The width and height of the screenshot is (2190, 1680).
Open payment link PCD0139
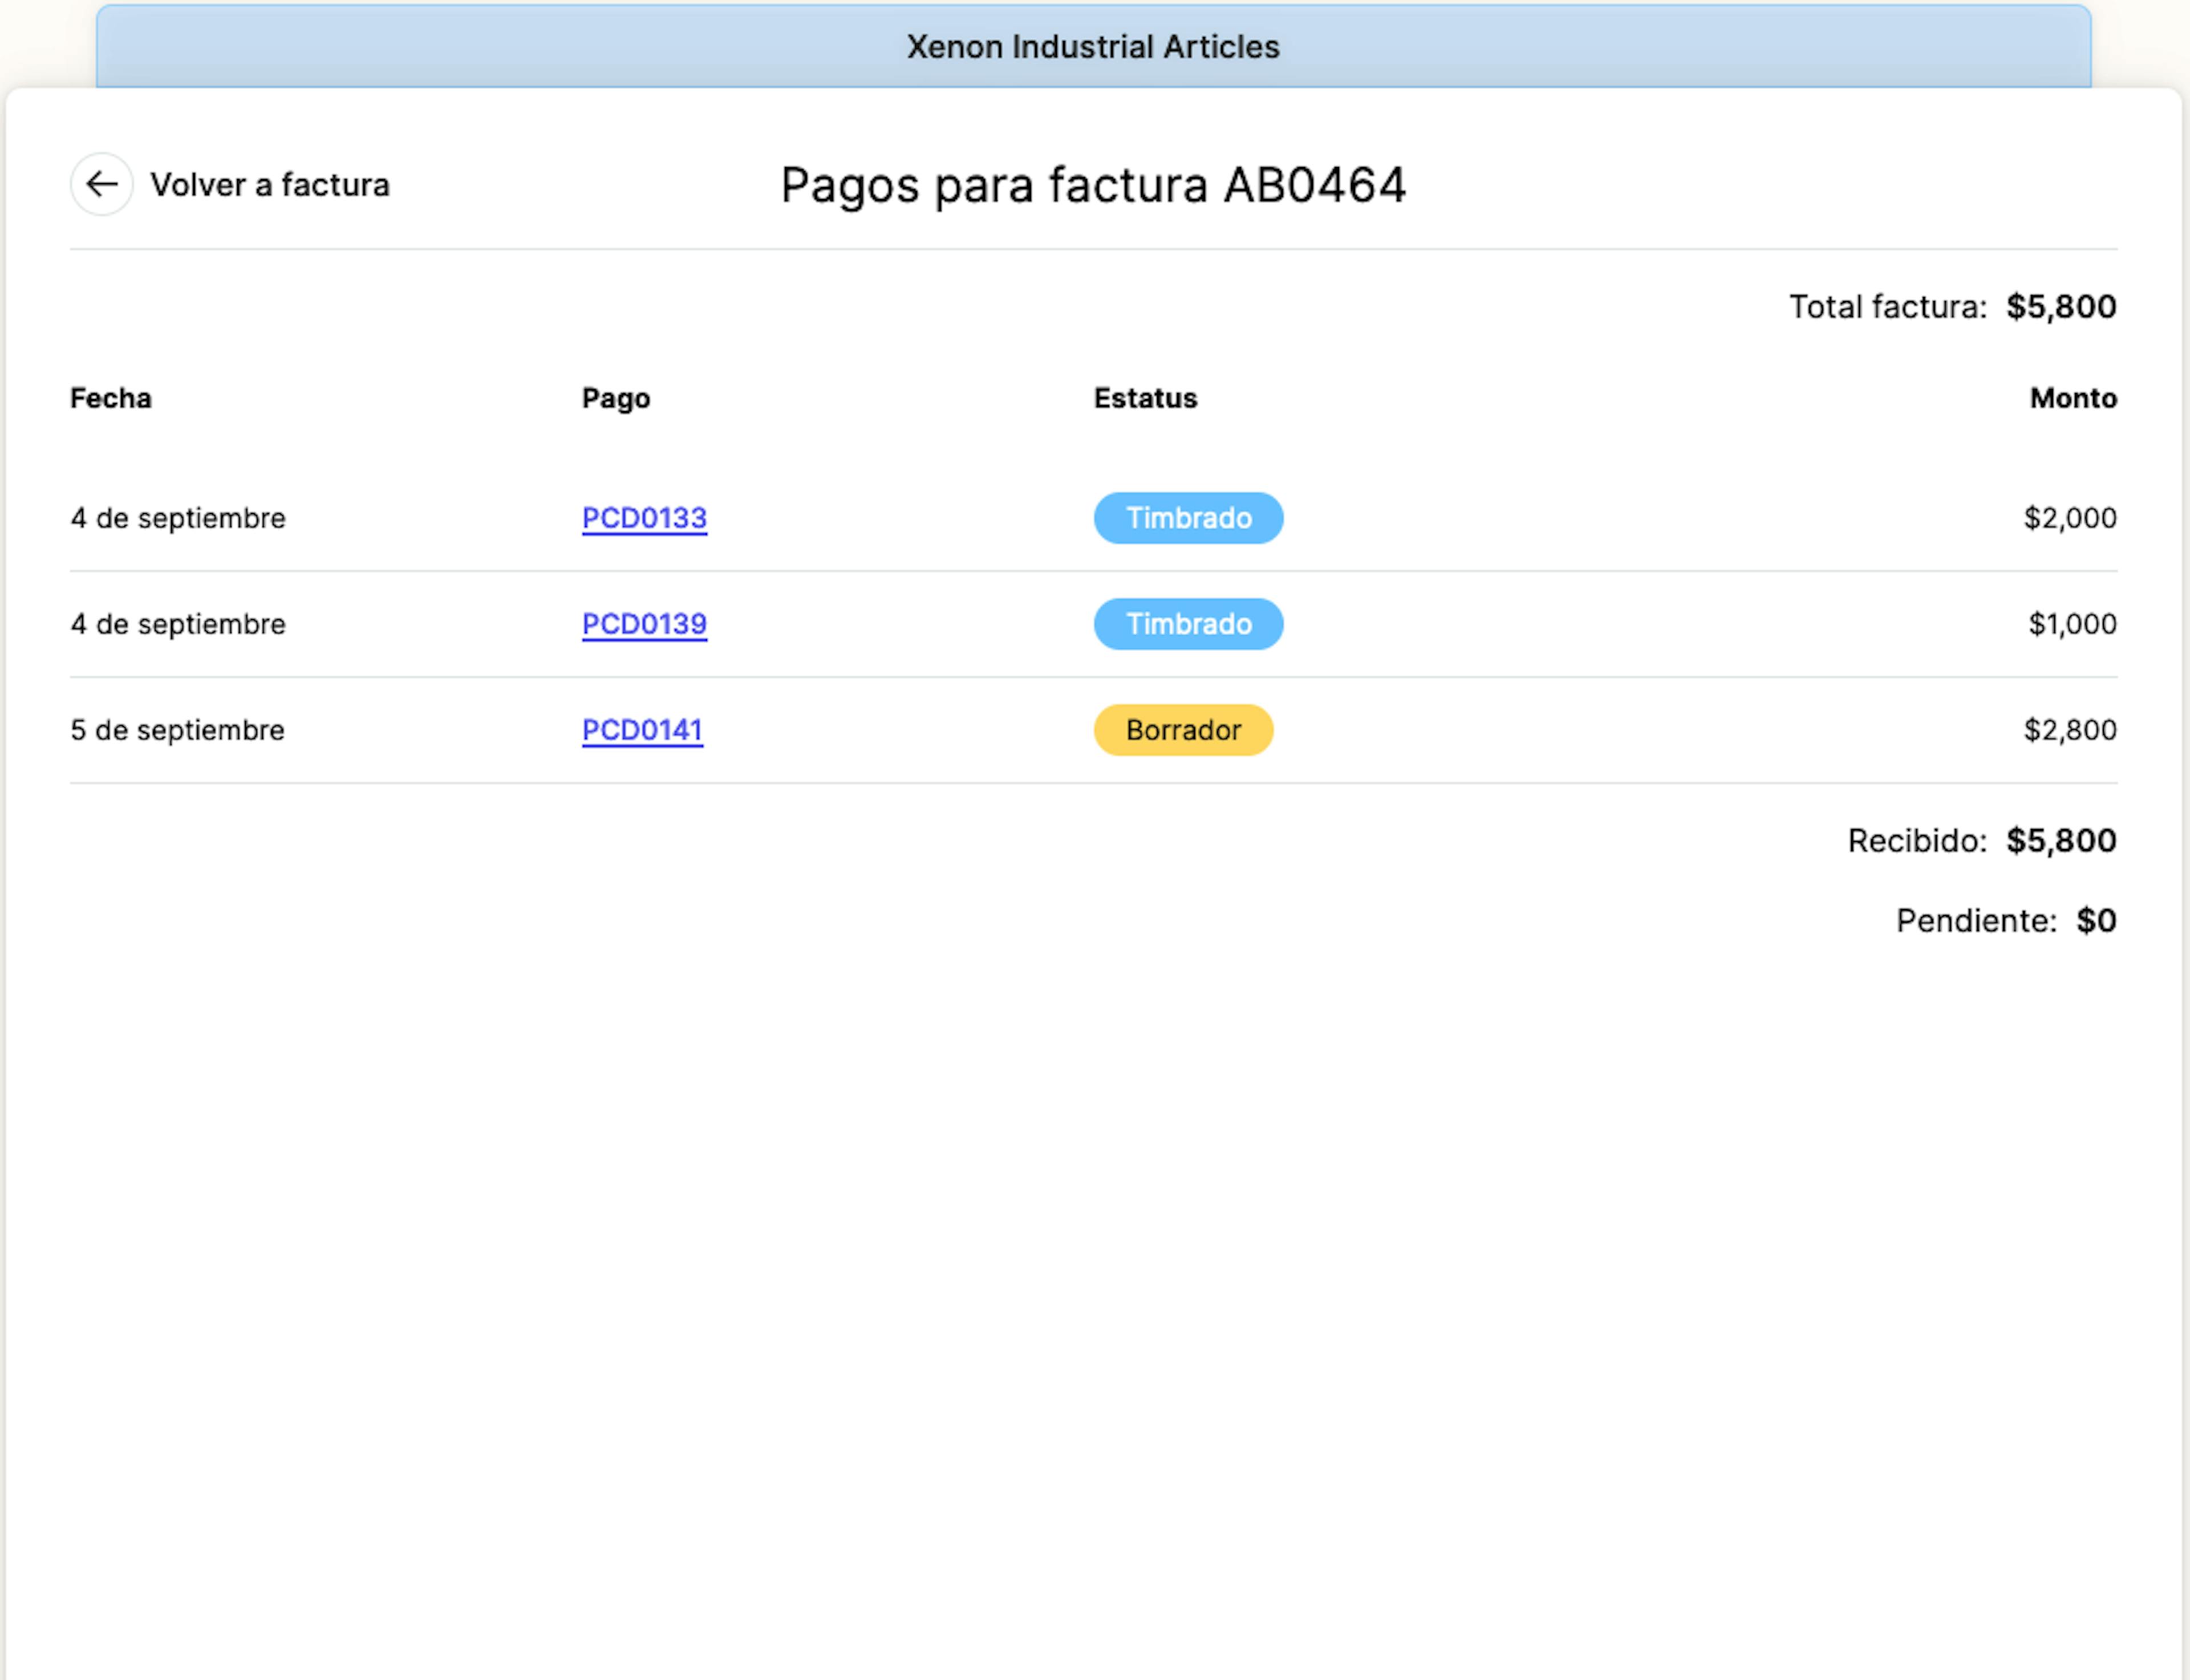point(644,624)
